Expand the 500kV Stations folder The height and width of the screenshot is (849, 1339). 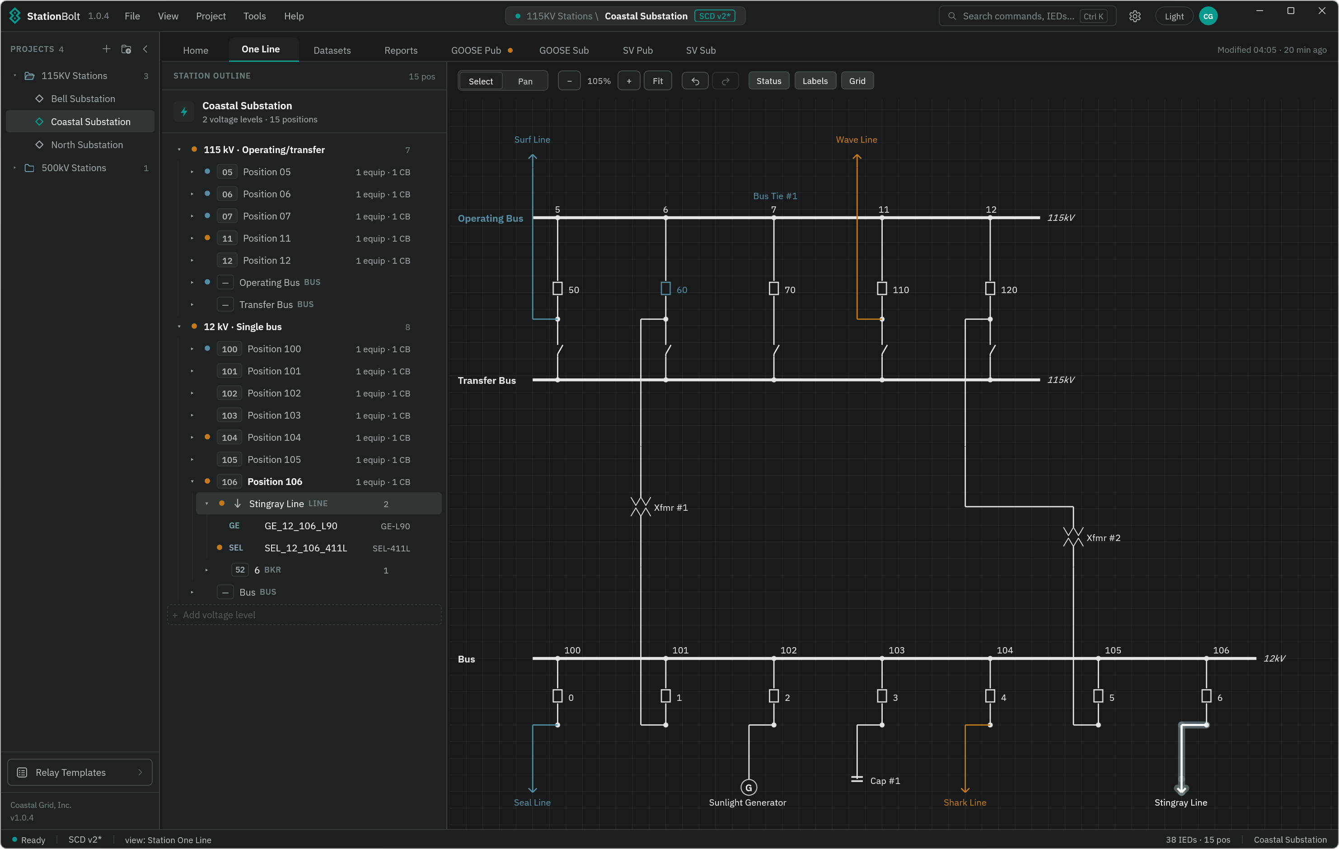15,168
